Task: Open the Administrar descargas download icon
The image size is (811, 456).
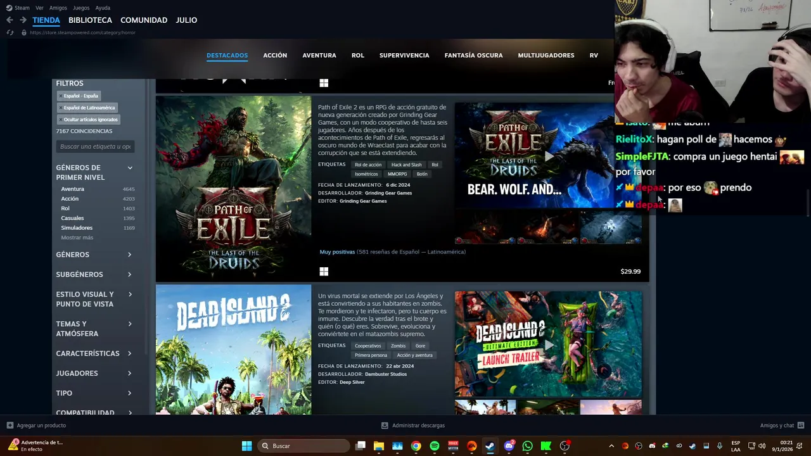Action: (x=385, y=426)
